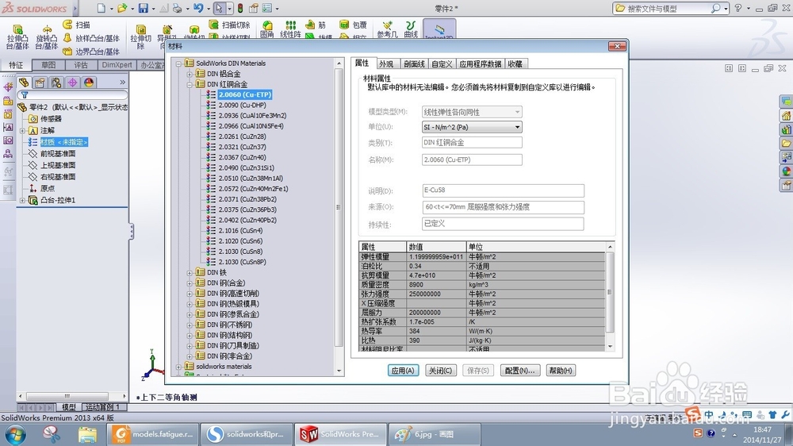793x446 pixels.
Task: Click the Rebuild traffic light icon
Action: tap(240, 8)
